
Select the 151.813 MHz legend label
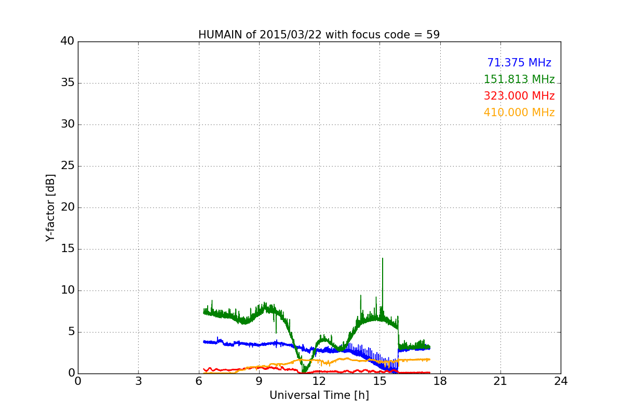click(519, 79)
